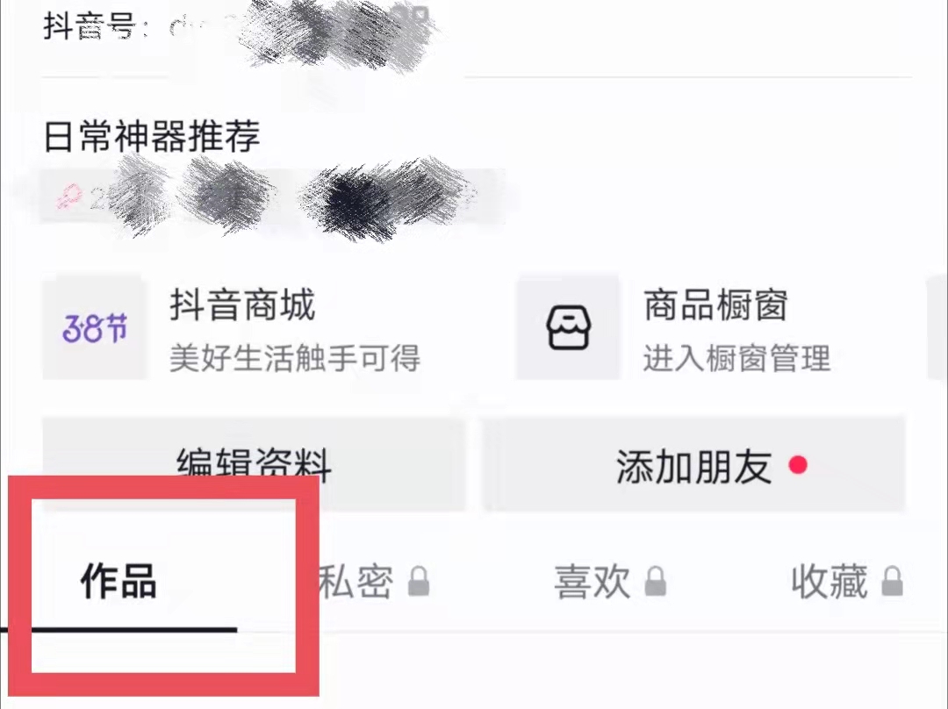
Task: Tap the red notification dot on 添加朋友
Action: click(798, 465)
